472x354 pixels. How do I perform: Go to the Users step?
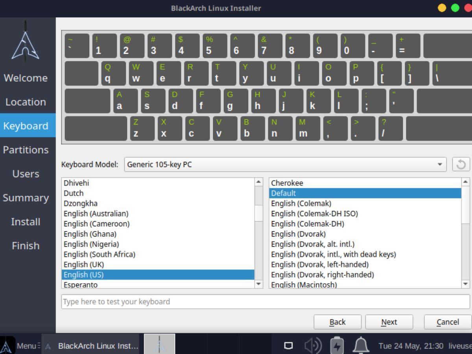pos(26,174)
